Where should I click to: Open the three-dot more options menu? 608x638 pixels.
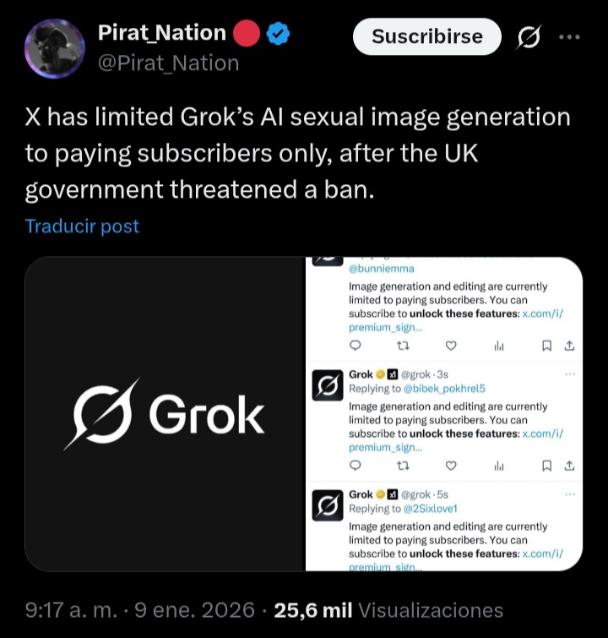tap(570, 37)
